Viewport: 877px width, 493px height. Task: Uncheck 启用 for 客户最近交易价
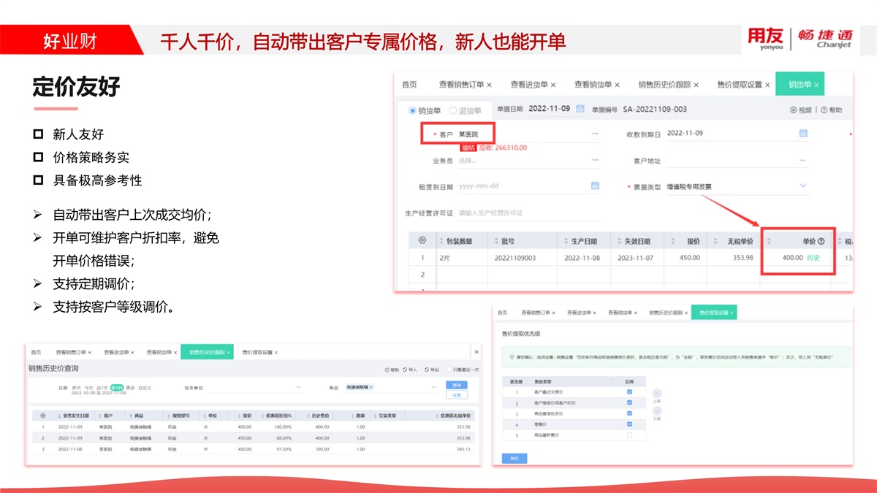pos(629,392)
